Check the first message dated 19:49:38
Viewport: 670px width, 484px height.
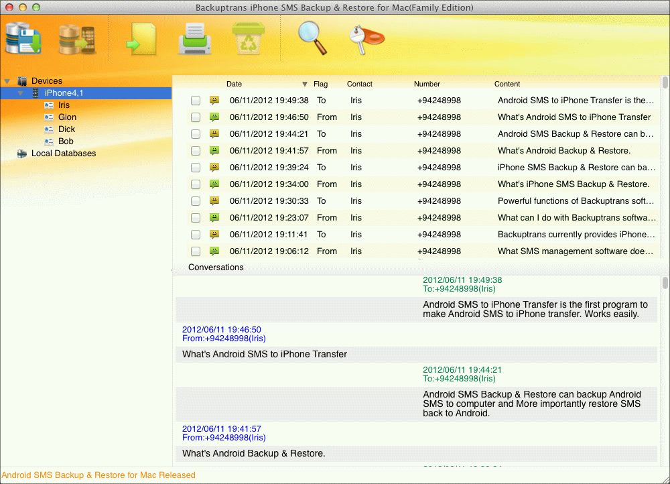point(195,100)
